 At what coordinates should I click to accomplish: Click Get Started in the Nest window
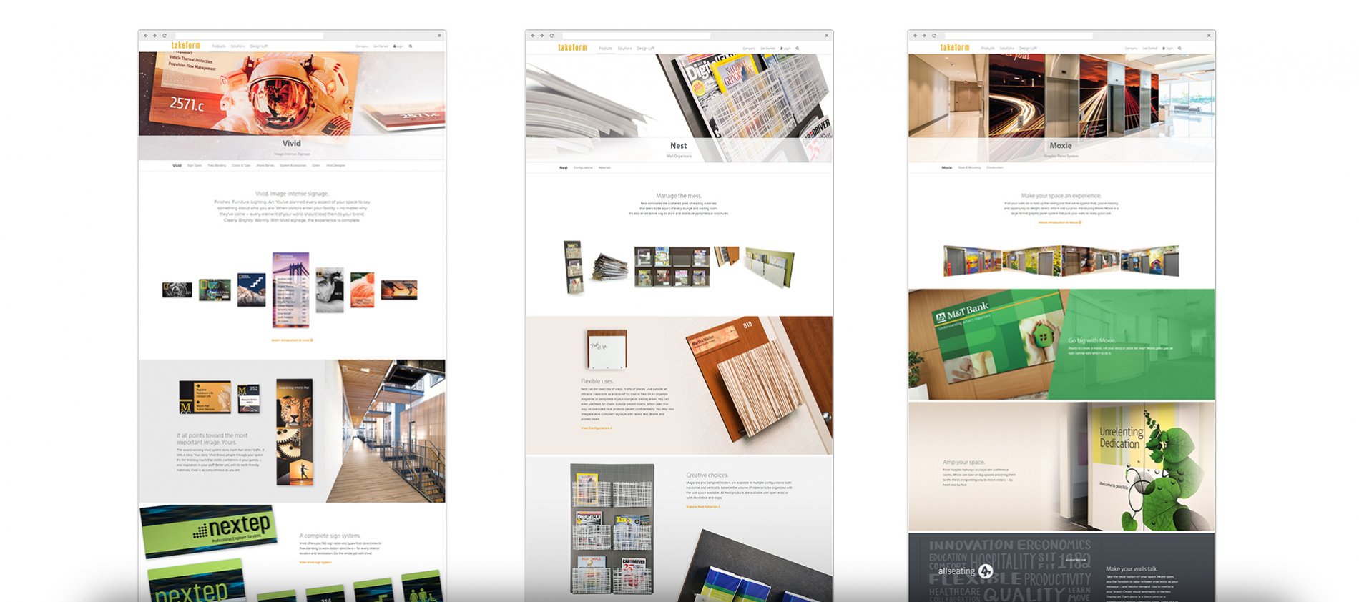click(x=767, y=49)
